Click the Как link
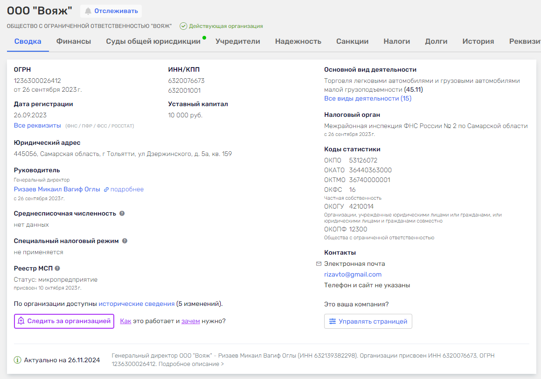The height and width of the screenshot is (379, 541). click(x=125, y=321)
